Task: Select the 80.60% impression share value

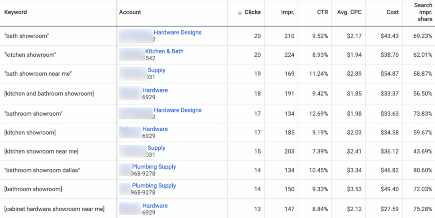Action: tap(423, 170)
